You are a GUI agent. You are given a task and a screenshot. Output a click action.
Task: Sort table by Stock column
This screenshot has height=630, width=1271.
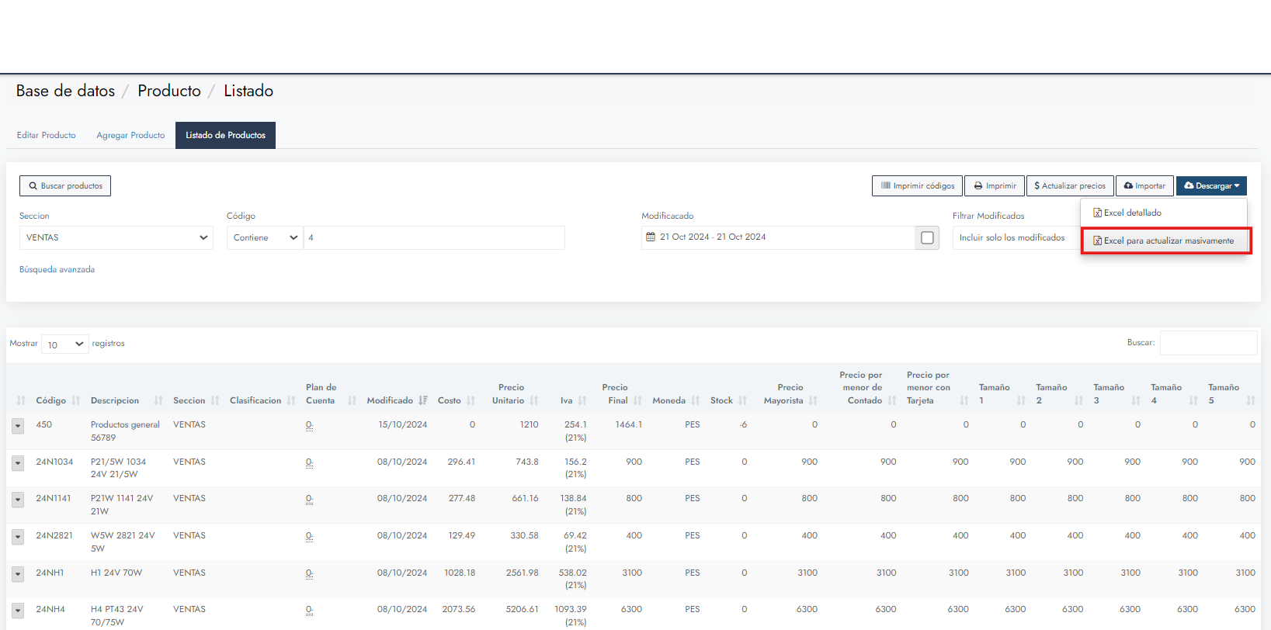pos(728,400)
